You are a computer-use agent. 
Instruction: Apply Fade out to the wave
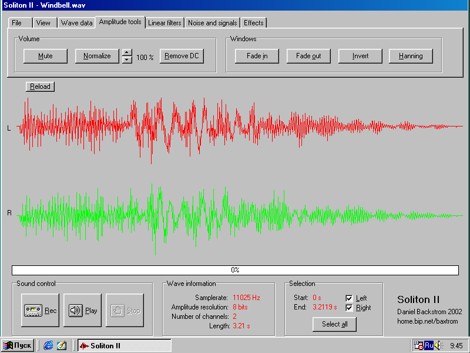click(308, 56)
